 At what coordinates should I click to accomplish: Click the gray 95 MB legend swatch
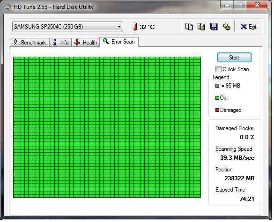pos(217,86)
